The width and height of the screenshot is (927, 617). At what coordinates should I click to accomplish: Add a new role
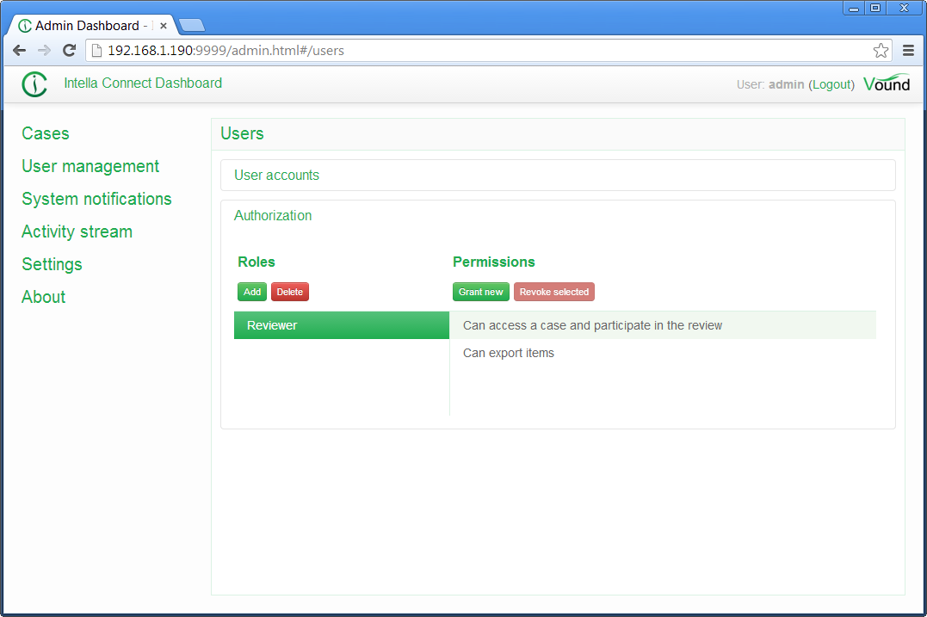(252, 293)
